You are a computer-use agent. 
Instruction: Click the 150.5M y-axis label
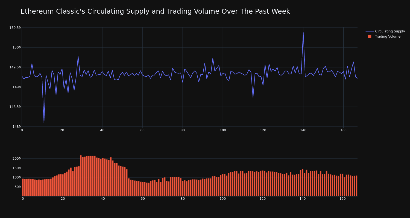15,28
